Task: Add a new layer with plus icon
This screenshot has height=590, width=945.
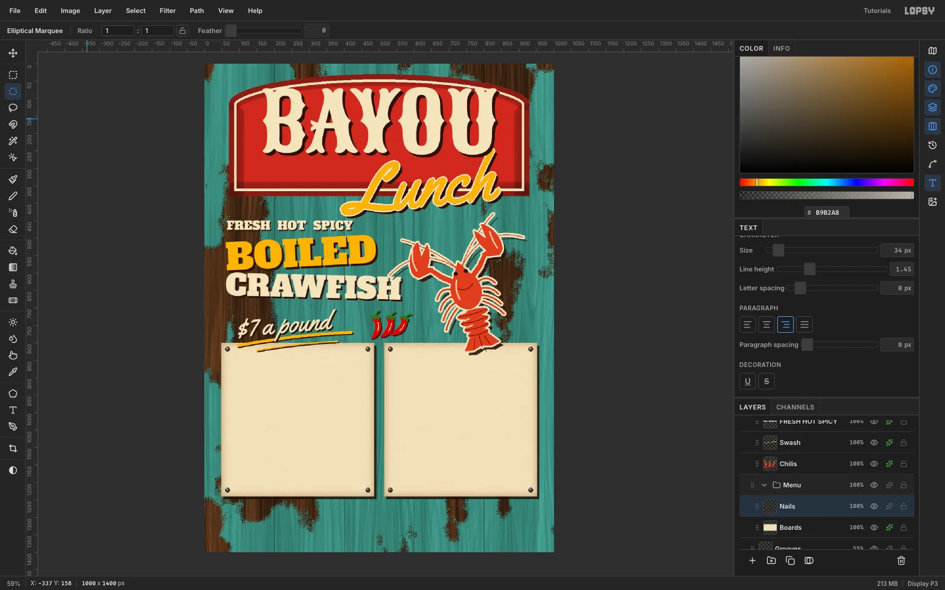Action: tap(752, 560)
